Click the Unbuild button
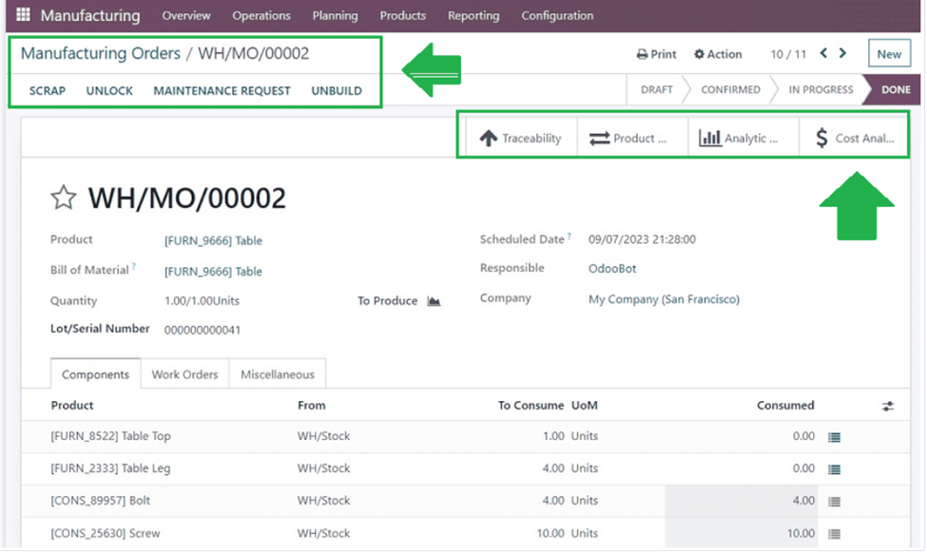This screenshot has width=927, height=552. (337, 90)
